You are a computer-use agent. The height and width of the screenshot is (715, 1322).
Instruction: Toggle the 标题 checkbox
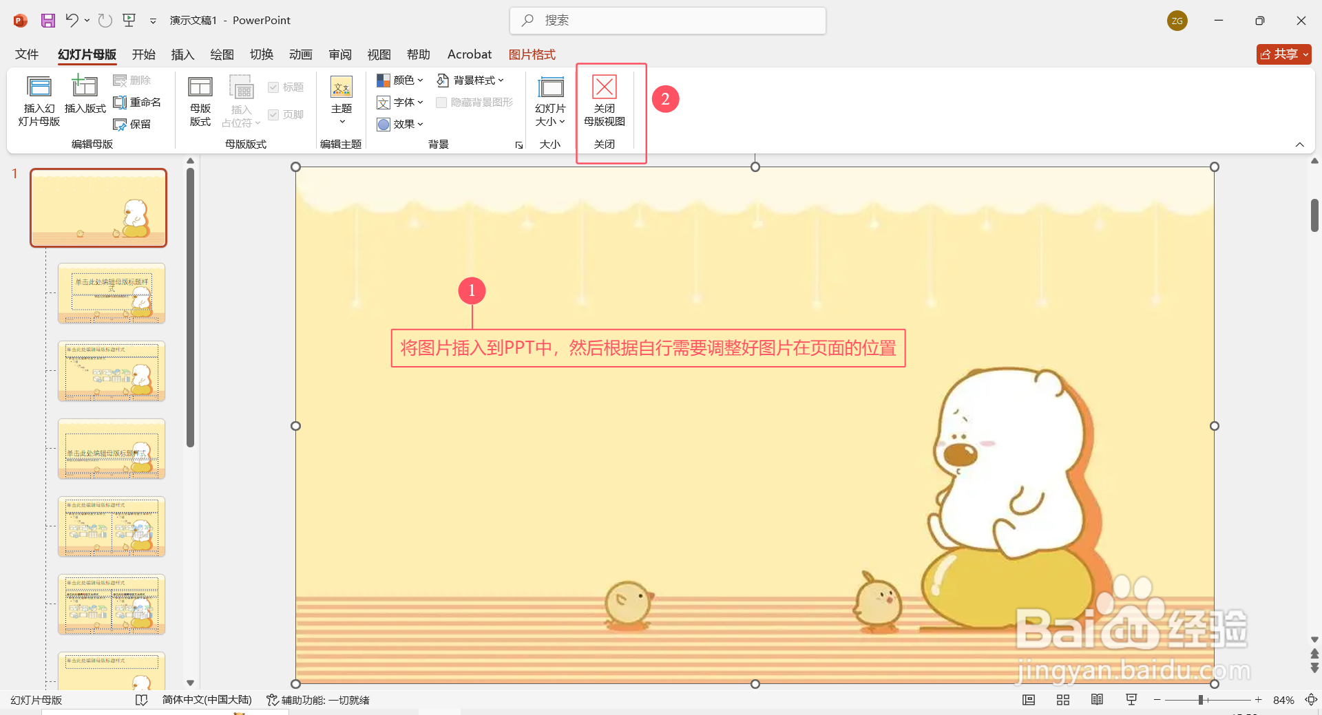click(x=273, y=87)
